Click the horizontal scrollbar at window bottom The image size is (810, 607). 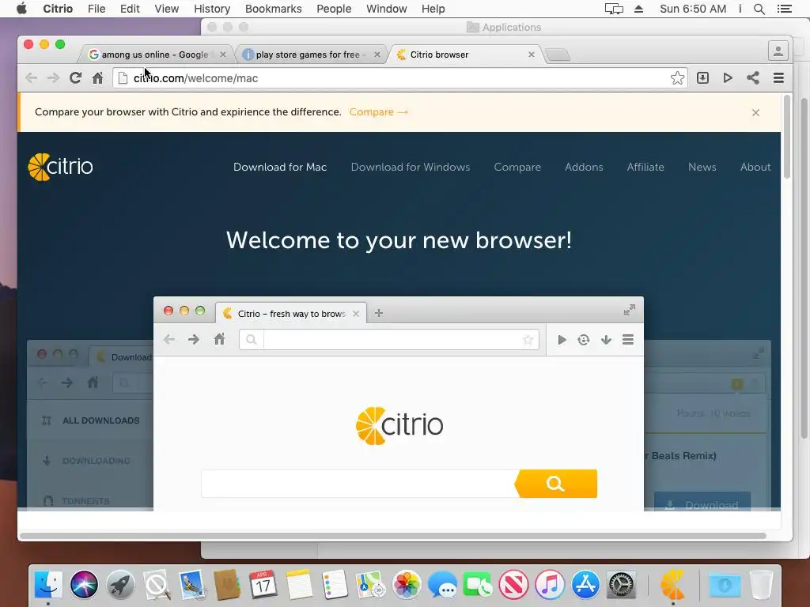(x=392, y=536)
